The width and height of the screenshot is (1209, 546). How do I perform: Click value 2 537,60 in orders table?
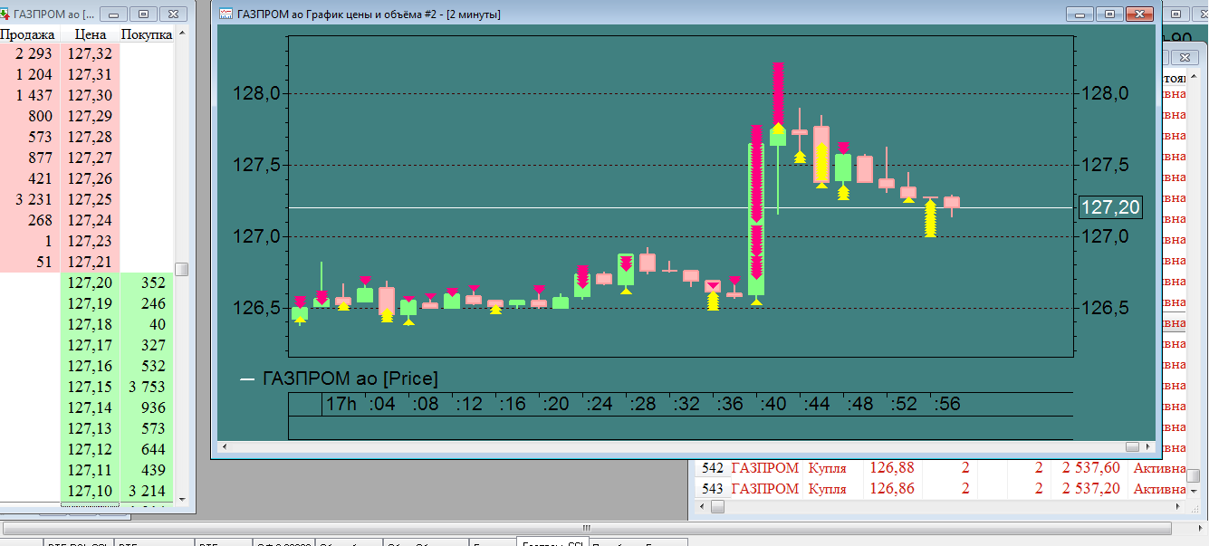click(1092, 468)
